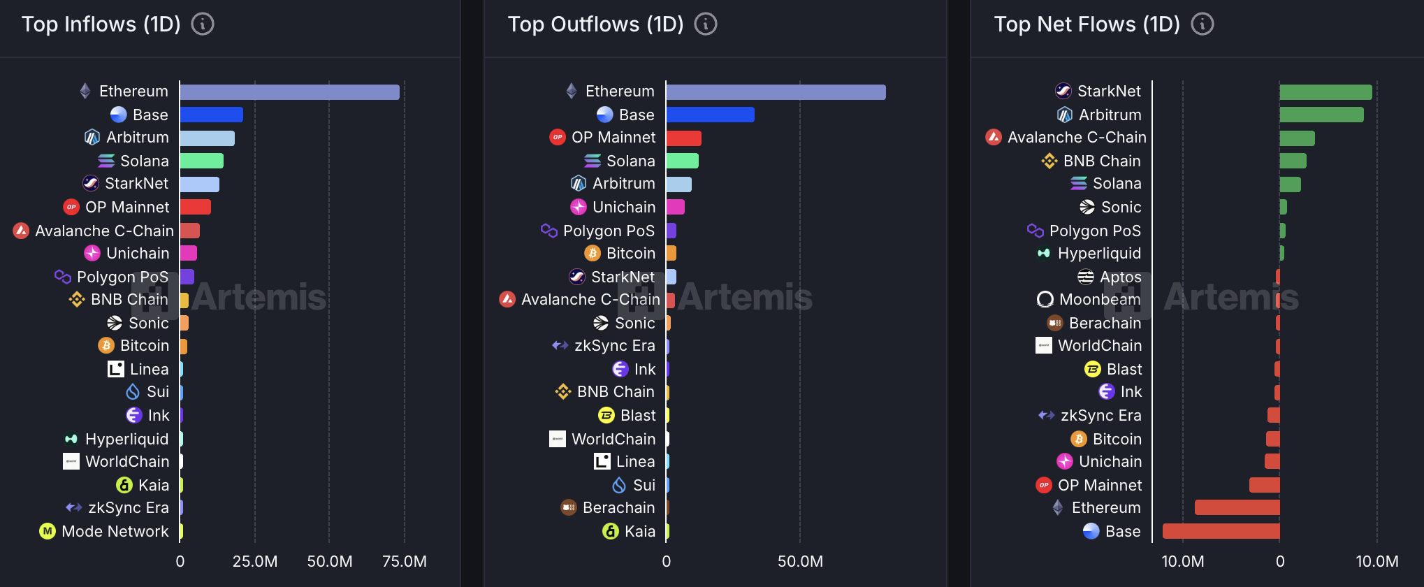Screen dimensions: 1424x587
Task: Click the Moonbeam icon in Top Net Flows
Action: click(1045, 299)
